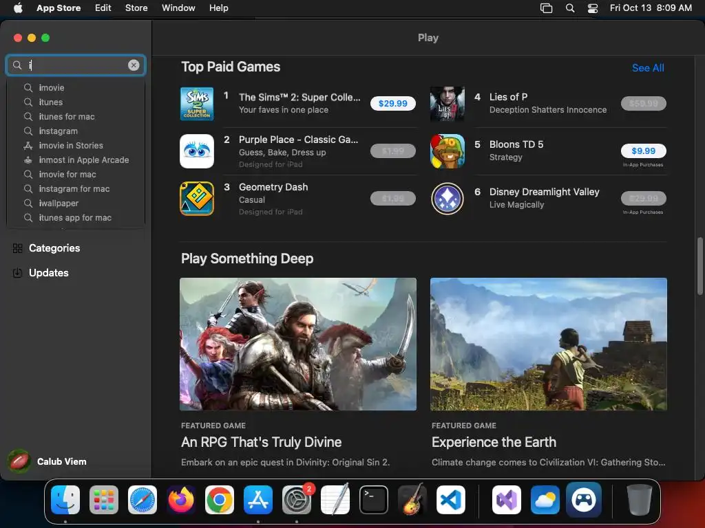Select the imovie for mac suggestion
The width and height of the screenshot is (705, 528).
pyautogui.click(x=76, y=174)
